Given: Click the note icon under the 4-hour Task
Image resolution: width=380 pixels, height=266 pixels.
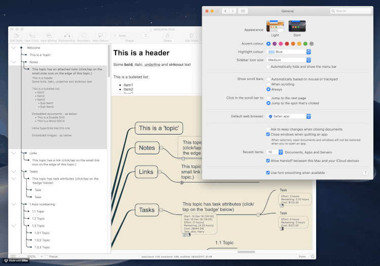Looking at the screenshot, I should tap(282, 229).
